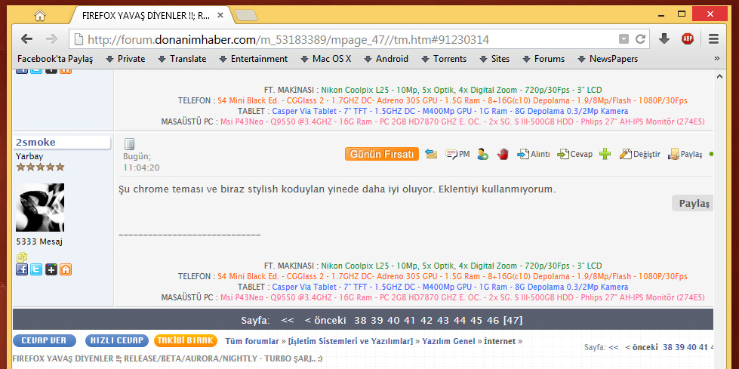739x369 pixels.
Task: Expand the Sites bookmarks folder
Action: click(x=494, y=59)
